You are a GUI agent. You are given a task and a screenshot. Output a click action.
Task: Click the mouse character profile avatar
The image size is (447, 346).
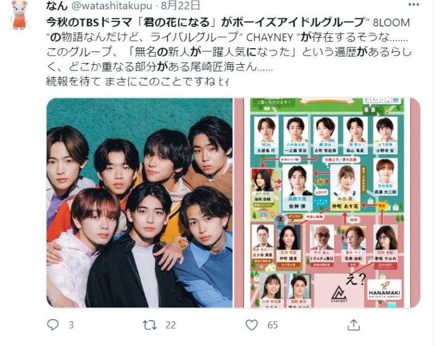(19, 15)
